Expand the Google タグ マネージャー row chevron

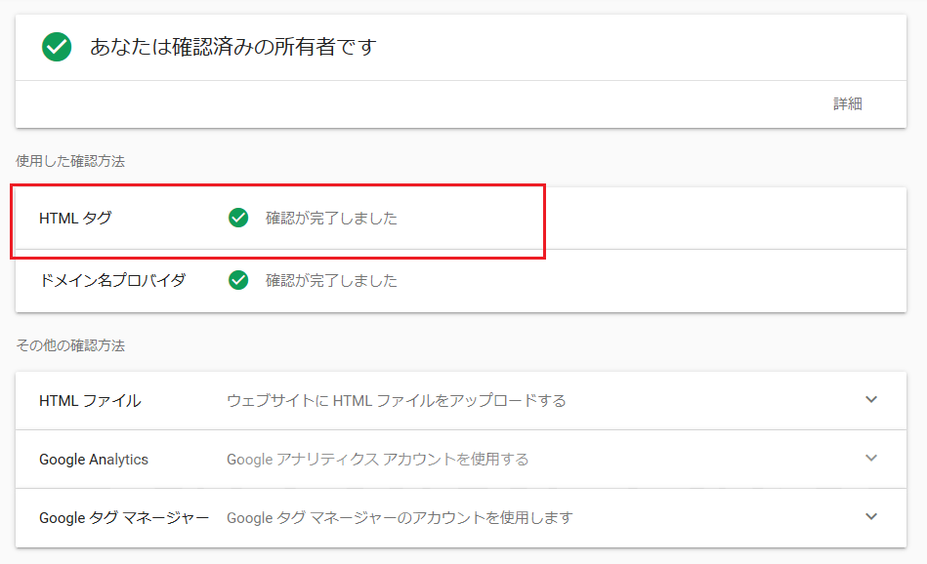[x=871, y=517]
